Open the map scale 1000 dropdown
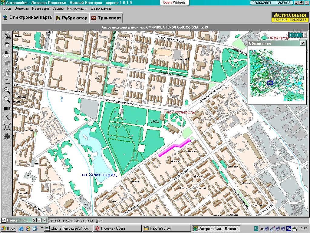Image resolution: width=310 pixels, height=233 pixels. (x=305, y=35)
